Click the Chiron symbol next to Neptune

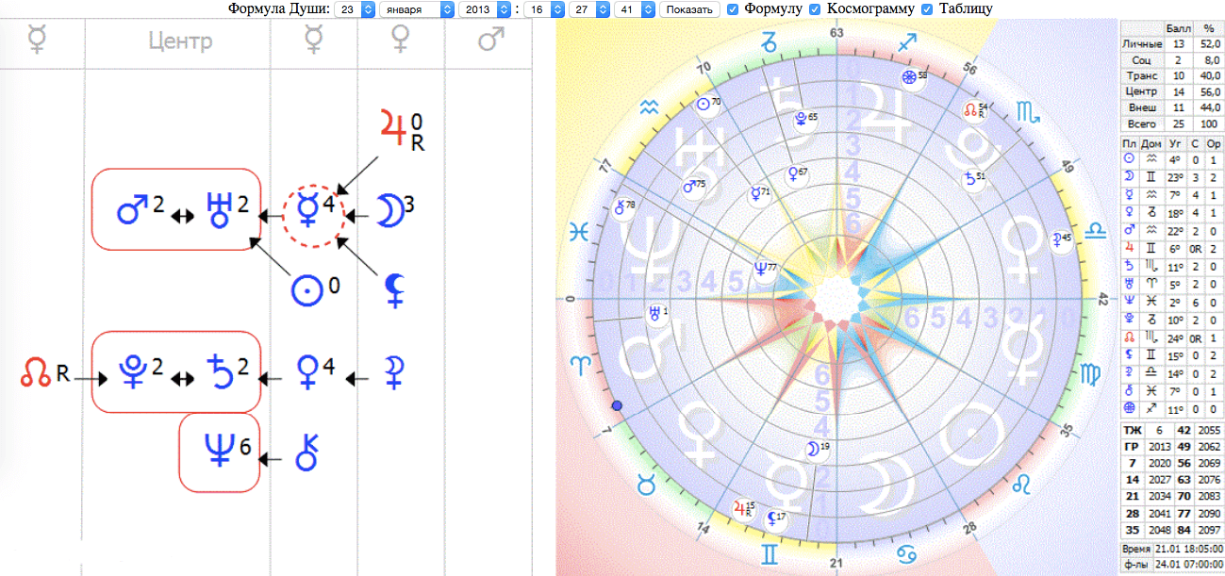click(306, 453)
